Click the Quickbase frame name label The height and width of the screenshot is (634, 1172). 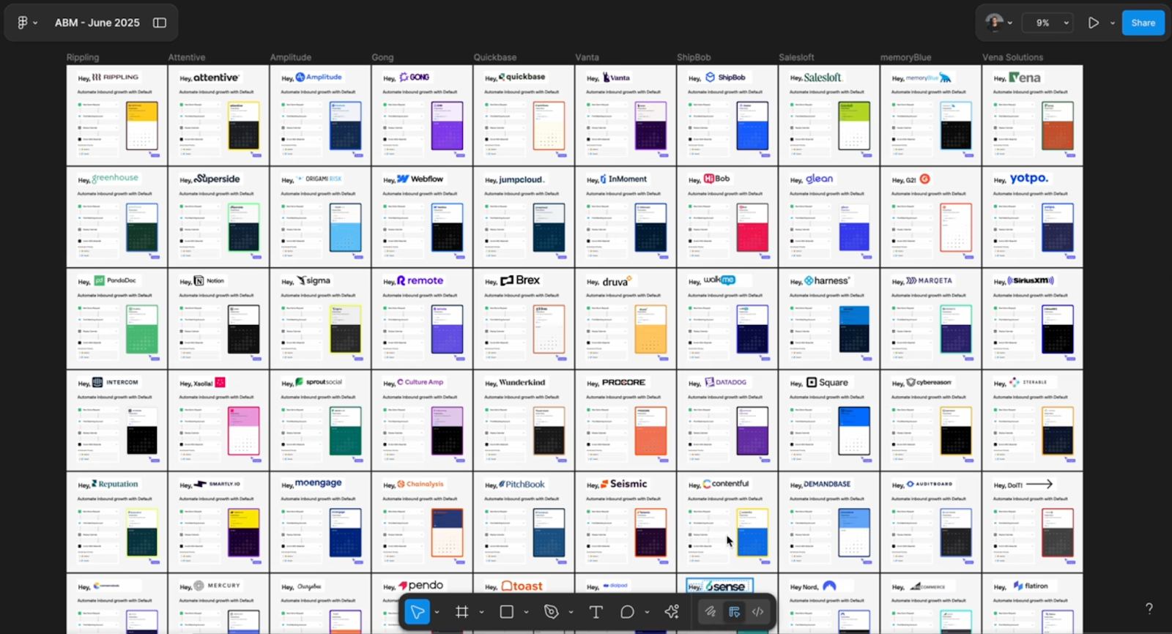[x=495, y=57]
